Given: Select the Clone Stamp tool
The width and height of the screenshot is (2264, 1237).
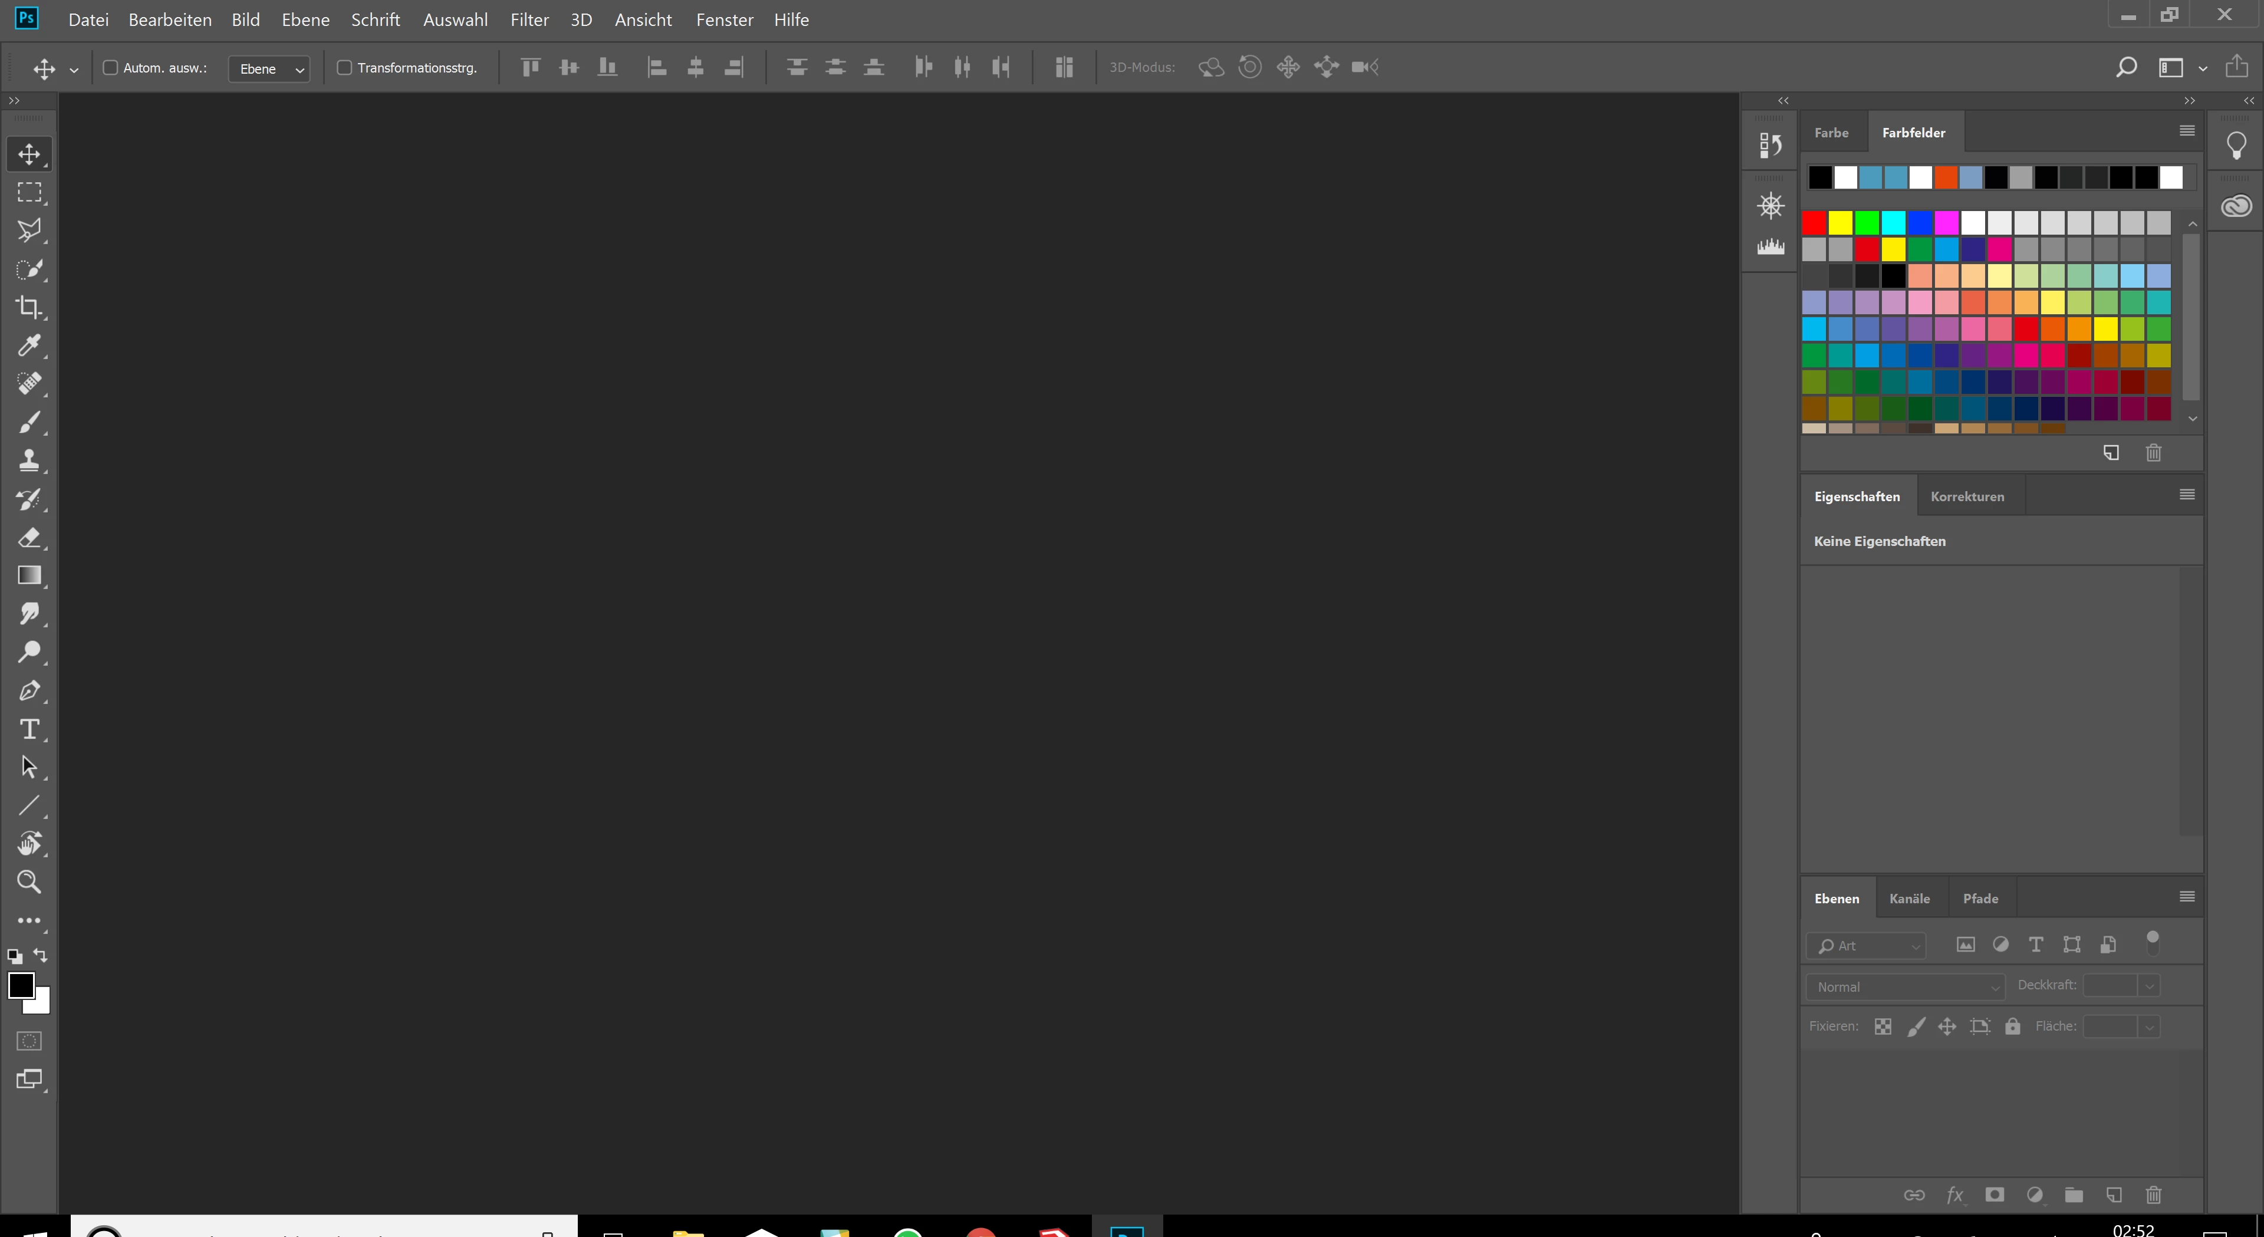Looking at the screenshot, I should point(29,460).
